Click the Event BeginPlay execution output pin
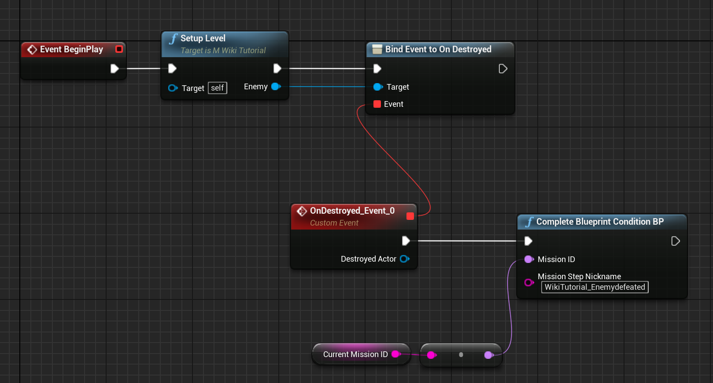This screenshot has width=713, height=383. pos(115,69)
